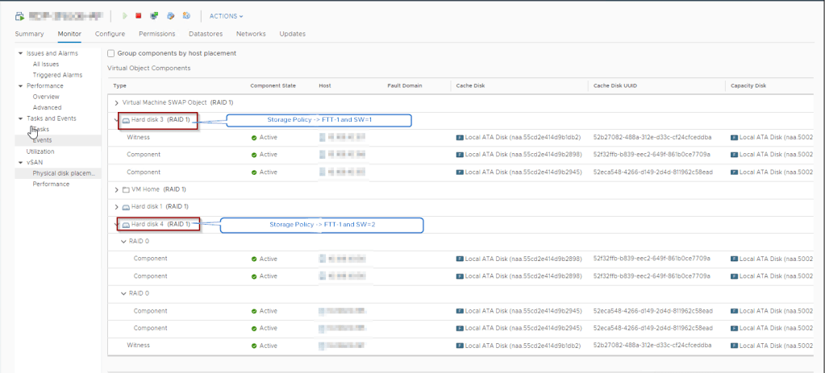
Task: Expand the Virtual Machine SWAP Object row
Action: click(117, 102)
